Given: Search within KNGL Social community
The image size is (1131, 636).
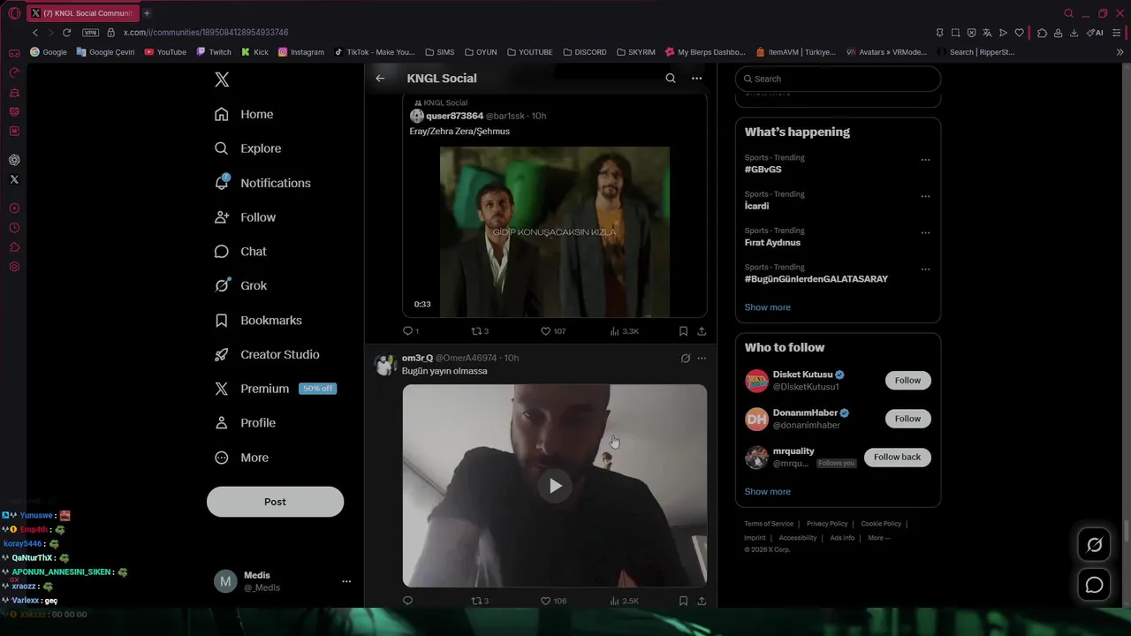Looking at the screenshot, I should point(671,79).
